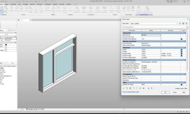Viewport: 190px width, 114px height.
Task: Click Sort parameters descending icon
Action: [x=152, y=88]
